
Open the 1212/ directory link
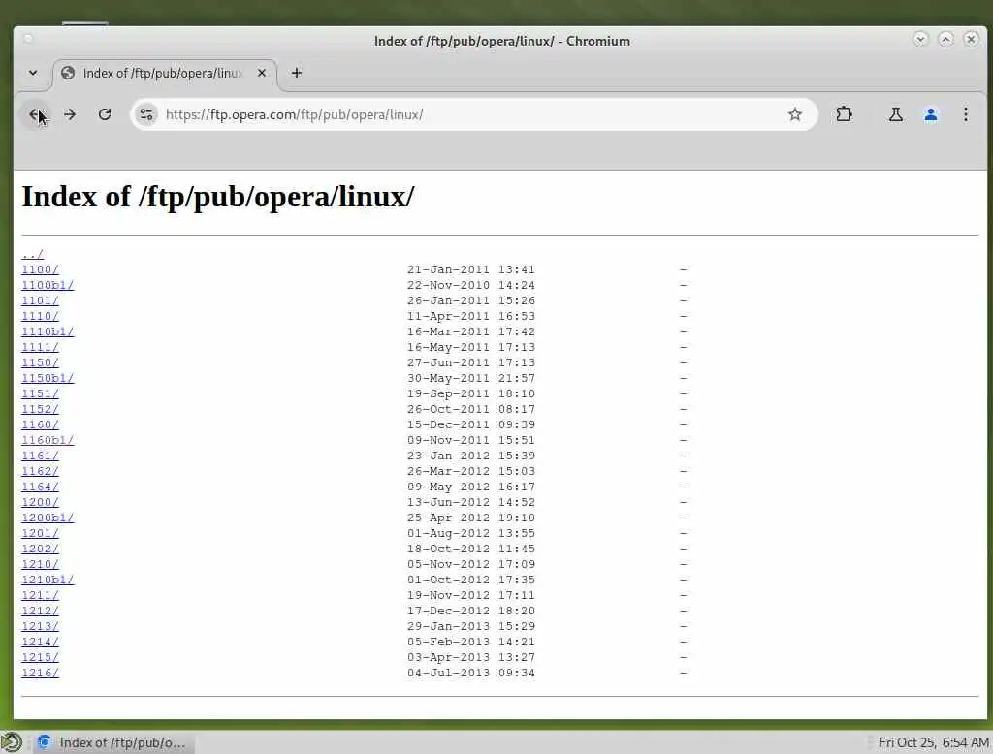click(40, 611)
